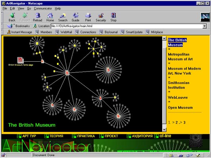
Task: Click the central red hub node of the graph
Action: click(x=67, y=73)
